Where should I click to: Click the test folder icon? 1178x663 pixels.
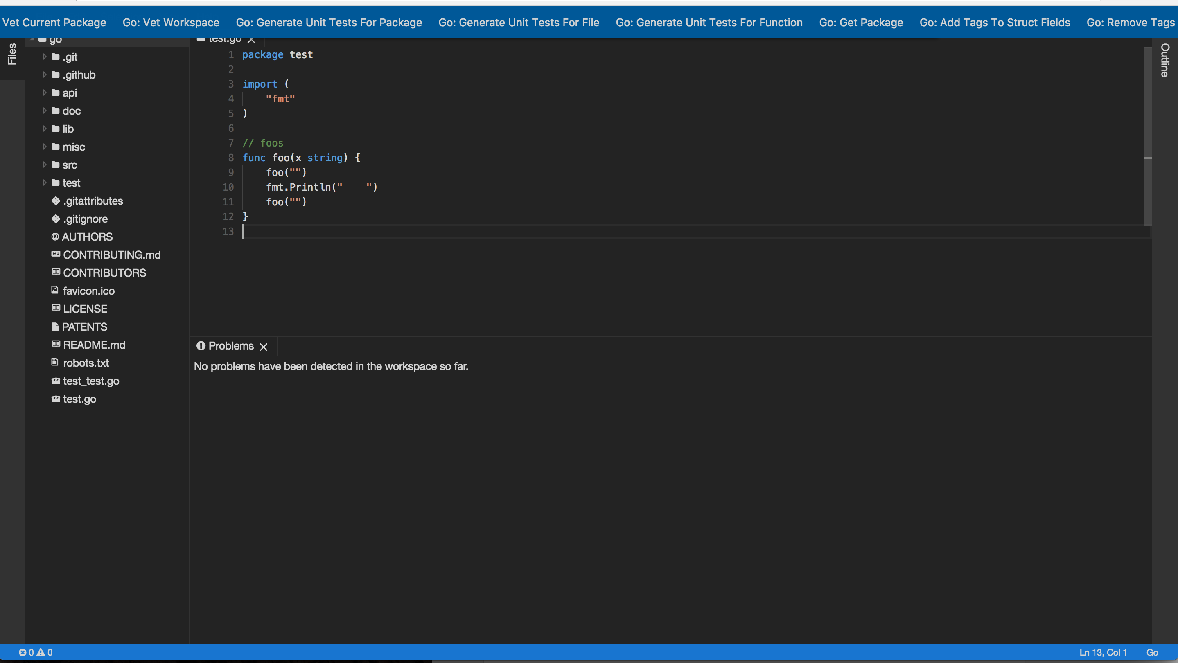coord(55,183)
